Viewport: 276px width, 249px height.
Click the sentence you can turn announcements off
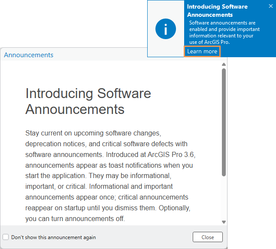click(x=75, y=219)
